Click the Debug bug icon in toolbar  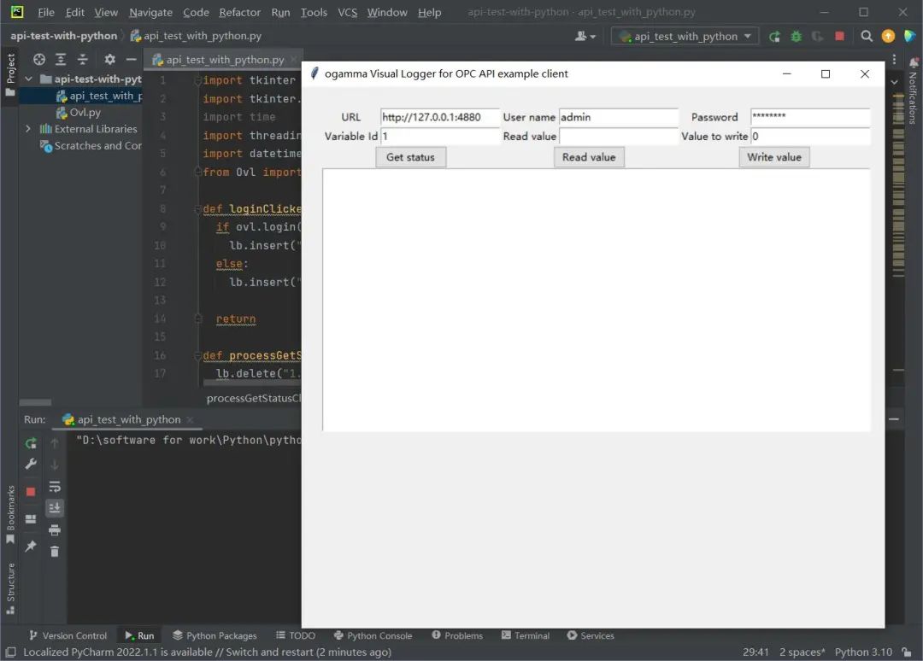797,36
